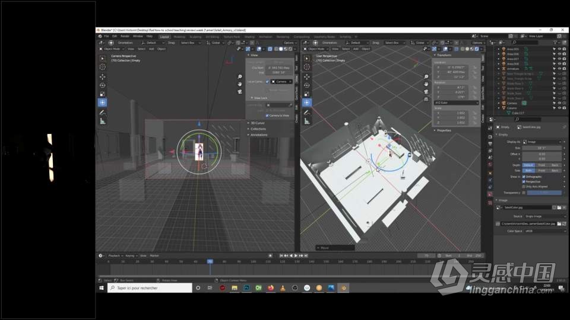The height and width of the screenshot is (320, 570).
Task: Switch right viewport to rendered shading
Action: click(477, 49)
